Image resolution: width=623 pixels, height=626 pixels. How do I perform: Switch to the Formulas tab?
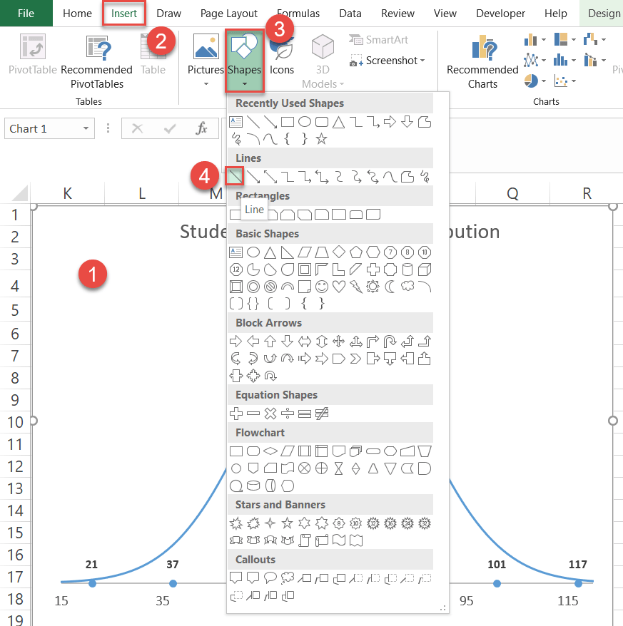[x=298, y=13]
